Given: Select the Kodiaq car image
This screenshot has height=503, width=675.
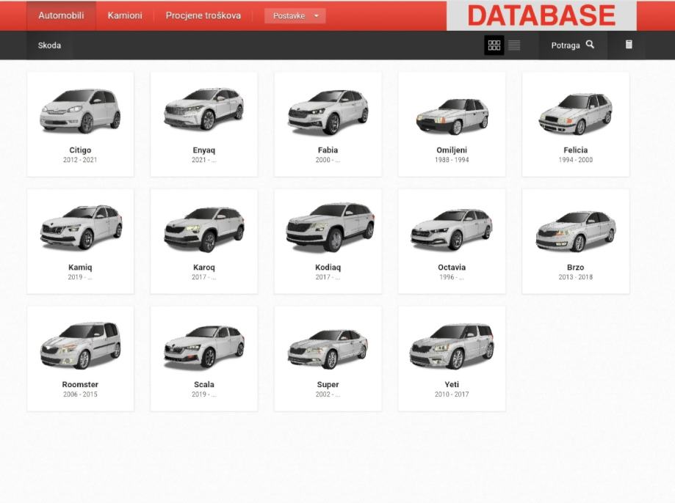Looking at the screenshot, I should pos(331,227).
